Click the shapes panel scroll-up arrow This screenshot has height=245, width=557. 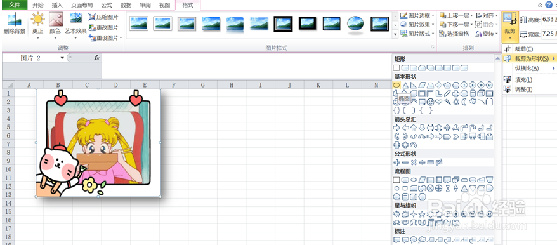click(x=497, y=58)
